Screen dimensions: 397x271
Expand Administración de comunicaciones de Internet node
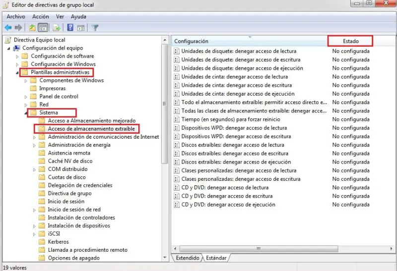34,137
